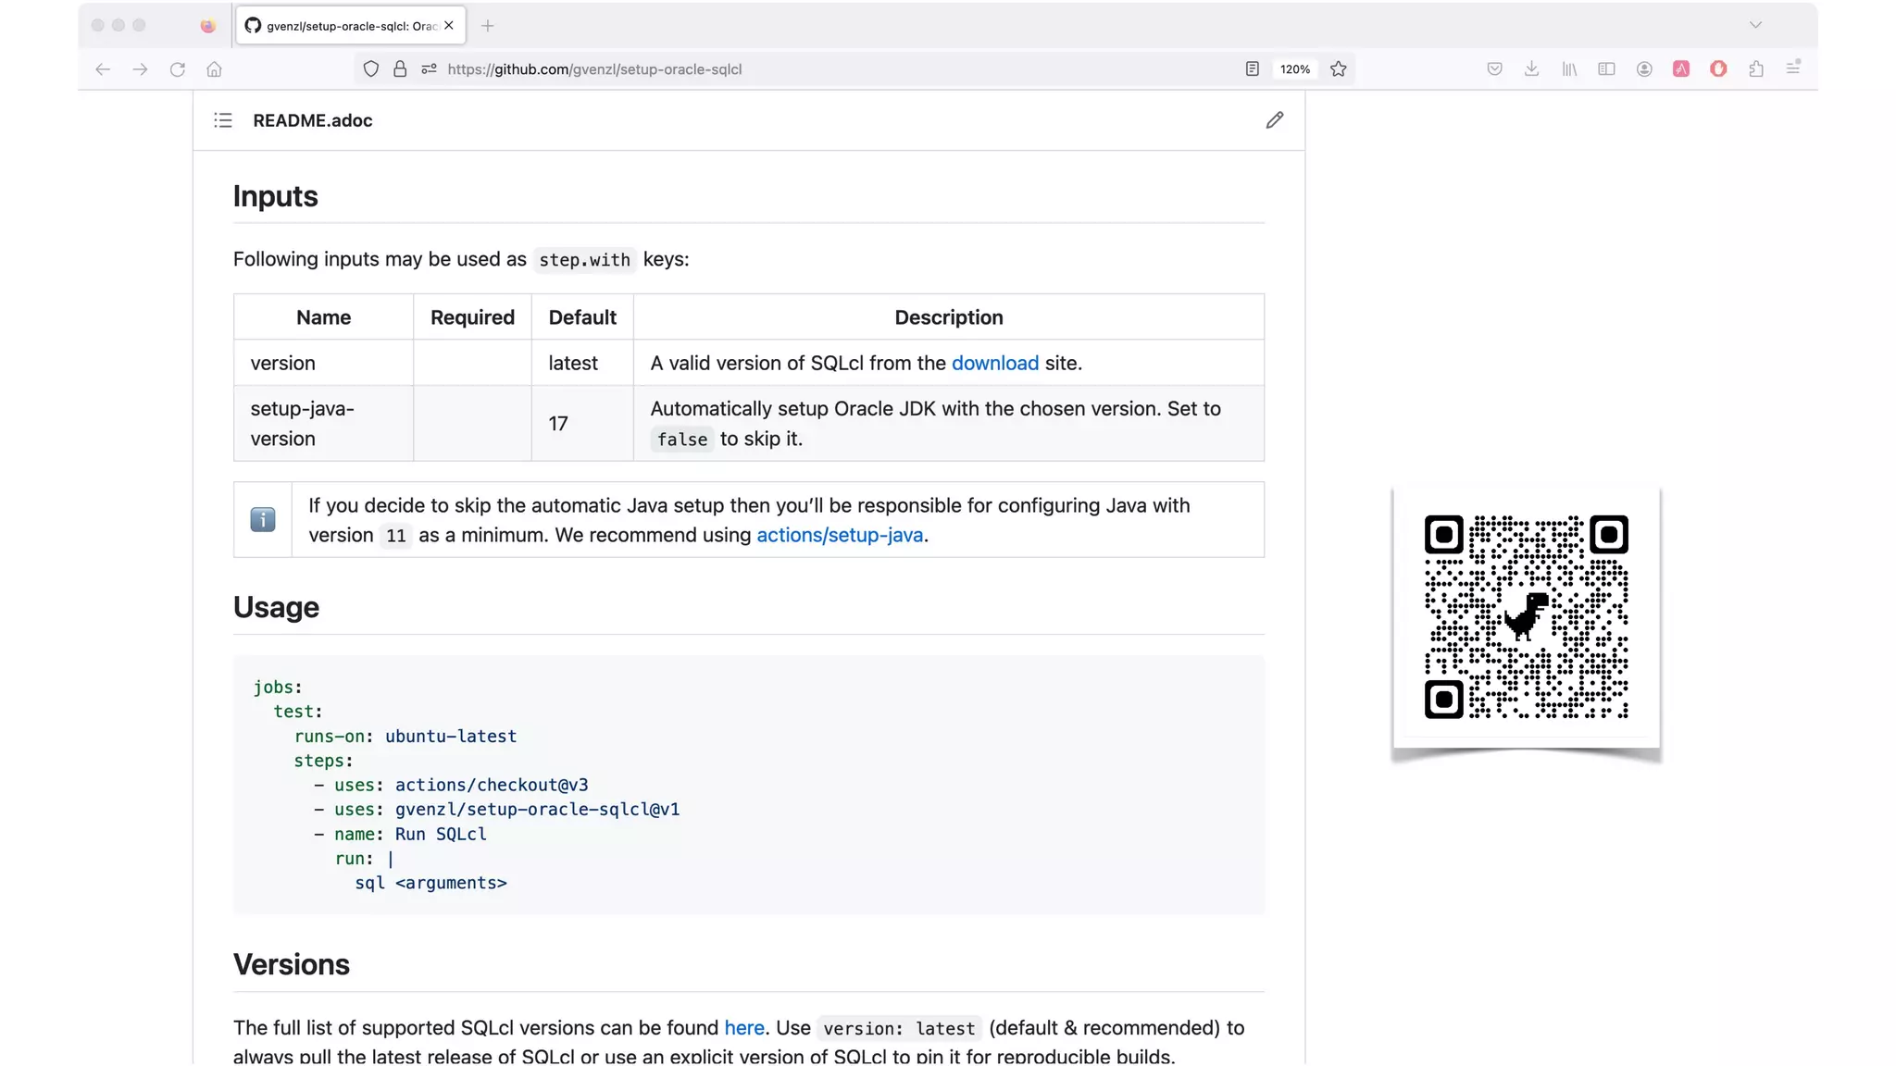This screenshot has width=1896, height=1066.
Task: Open the actions/setup-java link
Action: click(839, 536)
